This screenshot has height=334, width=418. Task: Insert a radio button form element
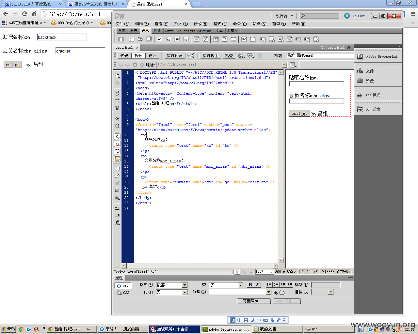(x=177, y=39)
